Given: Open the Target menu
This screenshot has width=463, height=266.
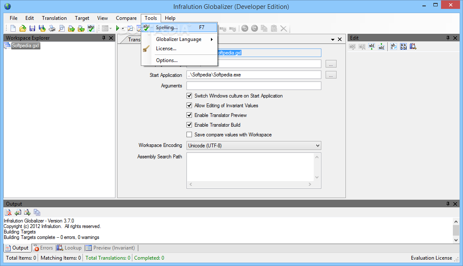Looking at the screenshot, I should (x=82, y=18).
